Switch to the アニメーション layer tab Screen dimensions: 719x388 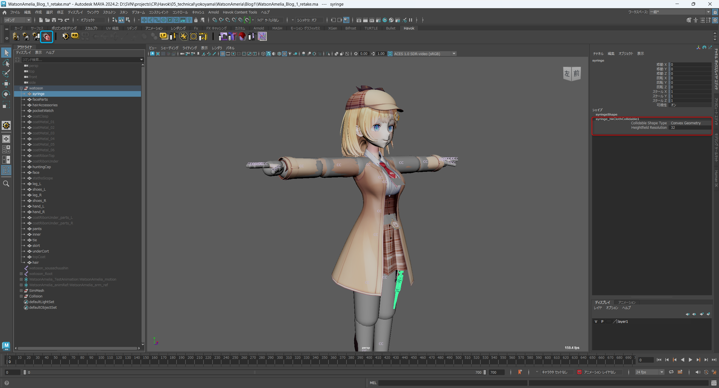coord(627,302)
